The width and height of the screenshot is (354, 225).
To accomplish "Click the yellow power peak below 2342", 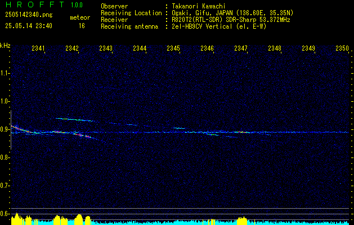I will [x=79, y=219].
